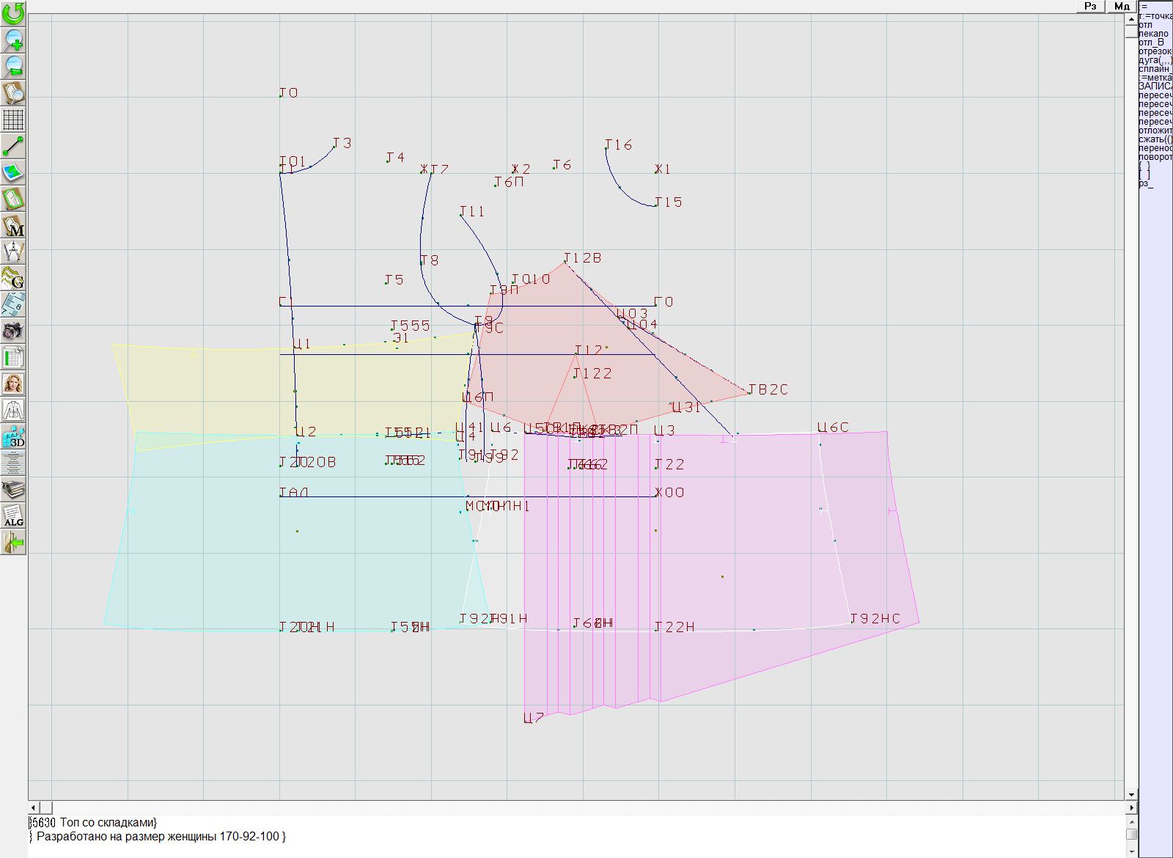Toggle the grid display icon
The height and width of the screenshot is (858, 1173).
pos(13,119)
